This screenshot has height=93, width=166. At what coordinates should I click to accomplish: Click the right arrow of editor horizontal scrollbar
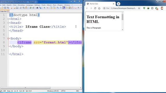coord(81,88)
